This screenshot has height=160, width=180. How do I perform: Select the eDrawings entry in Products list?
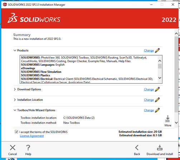(x=28, y=68)
